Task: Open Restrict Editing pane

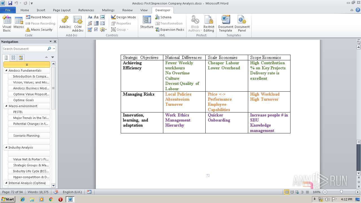Action: pos(209,24)
